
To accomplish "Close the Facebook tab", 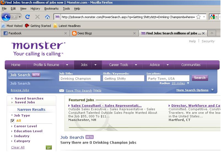I will coord(66,33).
